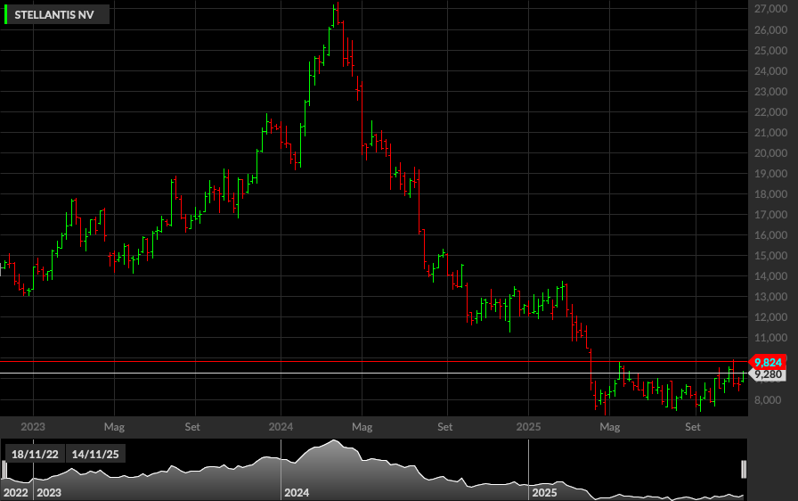The image size is (798, 501).
Task: Click the green STELLANTIS series color marker
Action: point(5,15)
